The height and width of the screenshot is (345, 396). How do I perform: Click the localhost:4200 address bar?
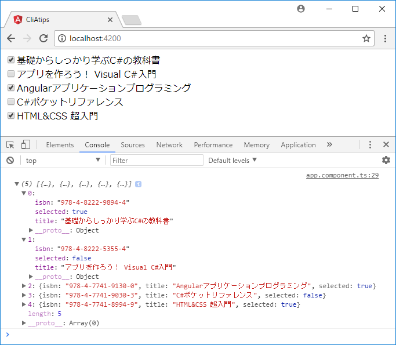pos(214,38)
